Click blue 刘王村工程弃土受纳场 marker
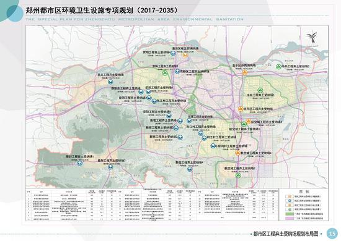The height and width of the screenshot is (241, 341). pyautogui.click(x=204, y=138)
